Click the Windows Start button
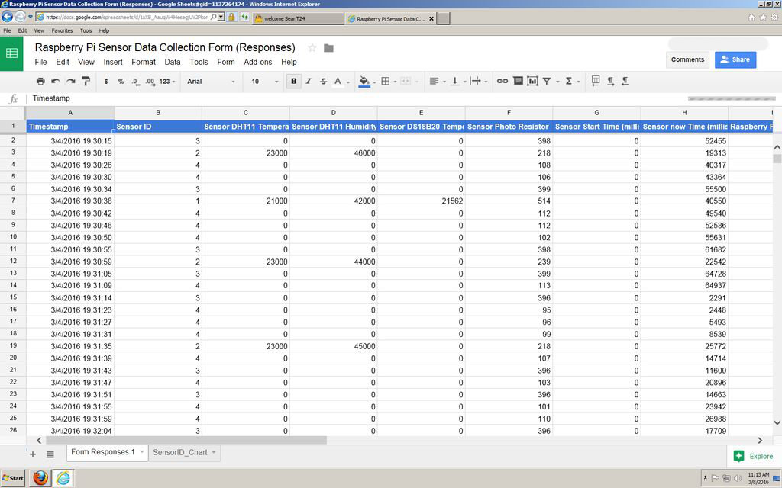The width and height of the screenshot is (782, 488). [13, 478]
